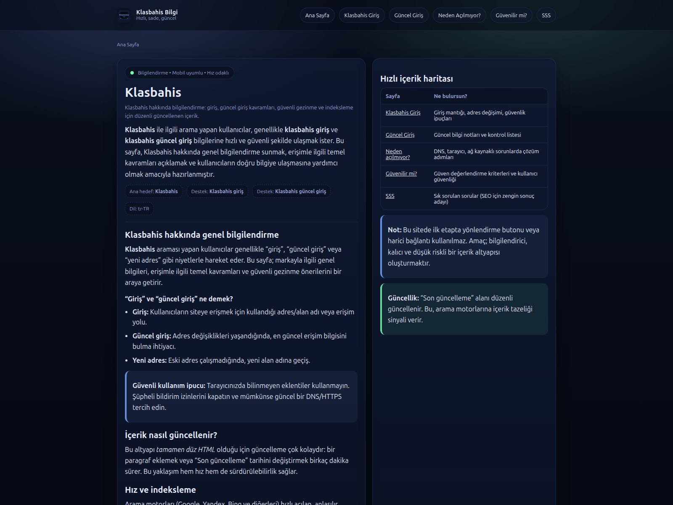Select Neden Açılmıyor? in the navigation
673x505 pixels.
tap(459, 15)
